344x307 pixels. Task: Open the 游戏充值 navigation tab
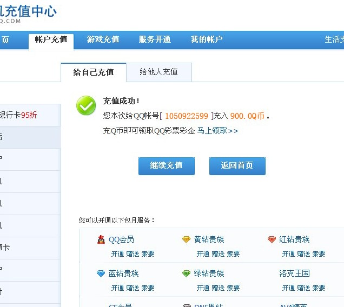pyautogui.click(x=103, y=39)
